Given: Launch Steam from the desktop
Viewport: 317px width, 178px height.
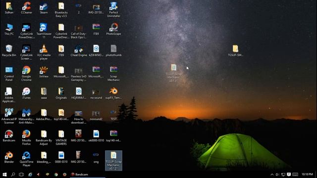Looking at the screenshot, I should (44, 8).
